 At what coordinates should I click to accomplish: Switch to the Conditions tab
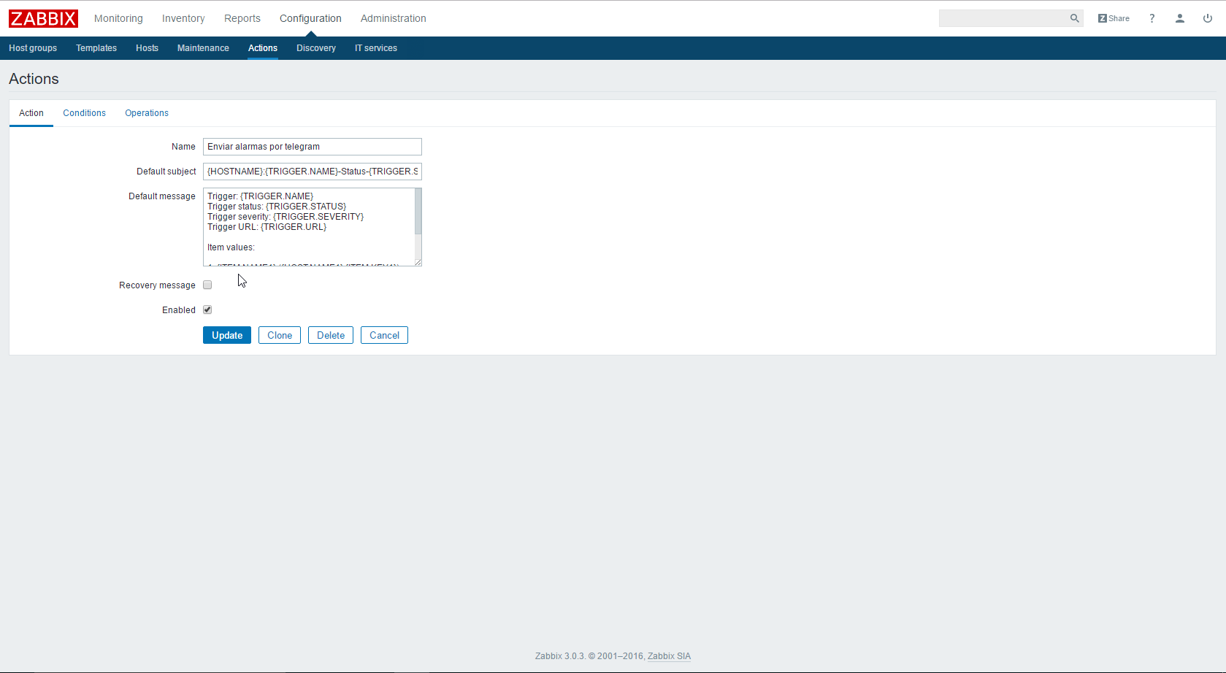tap(84, 113)
